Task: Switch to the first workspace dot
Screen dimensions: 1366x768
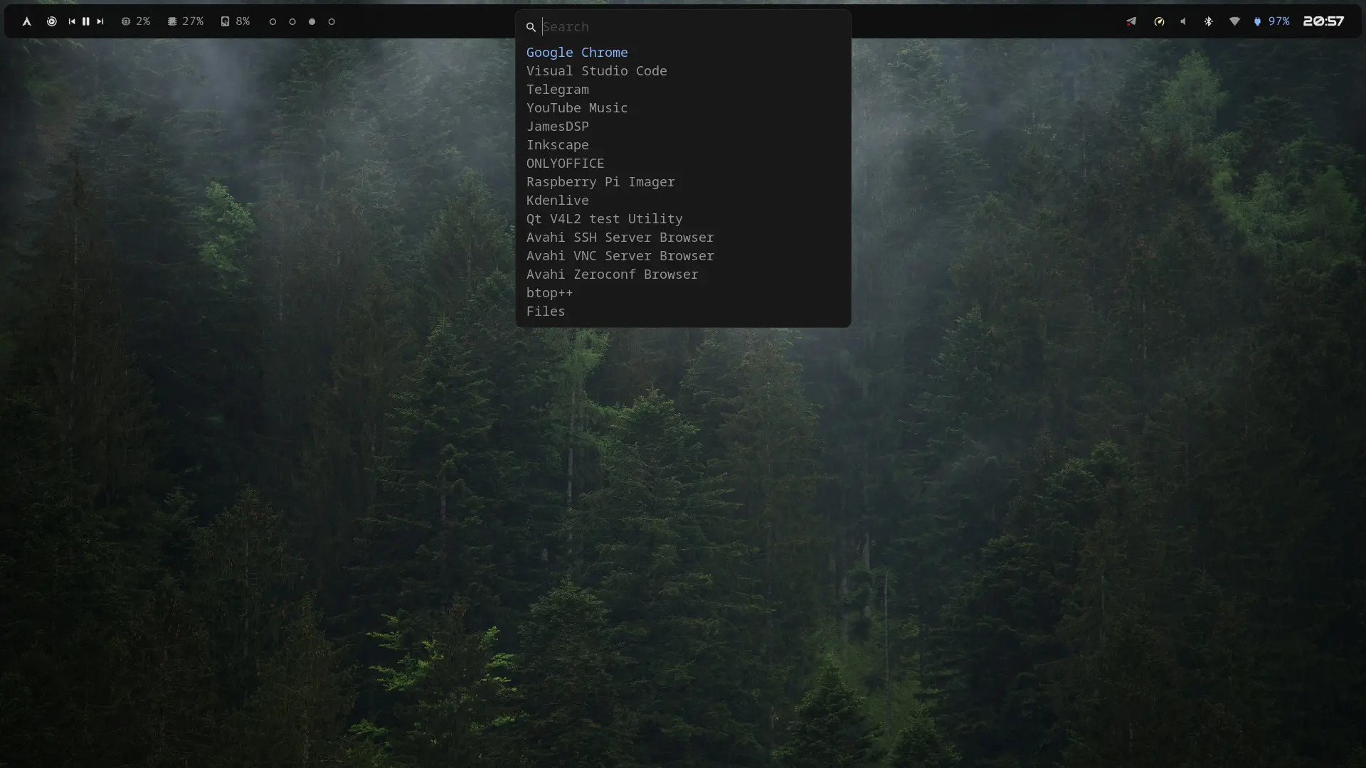Action: [x=272, y=22]
